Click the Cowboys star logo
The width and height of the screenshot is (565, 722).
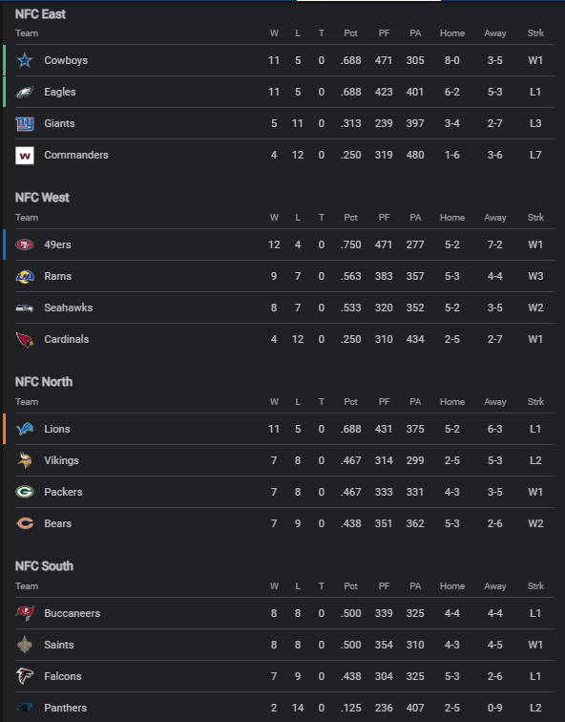[25, 60]
